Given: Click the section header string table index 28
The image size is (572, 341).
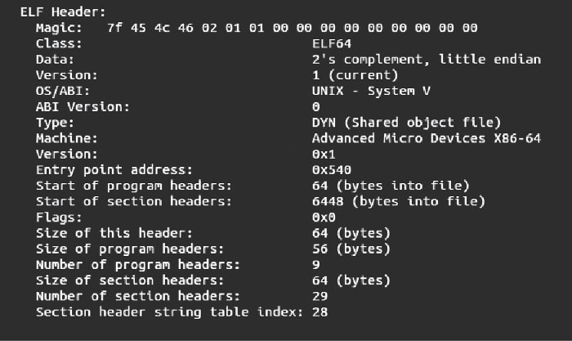Looking at the screenshot, I should (x=320, y=312).
